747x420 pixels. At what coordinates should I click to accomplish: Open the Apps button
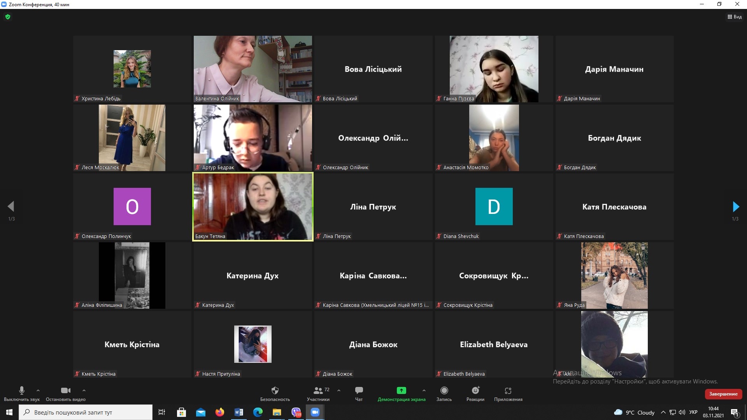coord(508,390)
